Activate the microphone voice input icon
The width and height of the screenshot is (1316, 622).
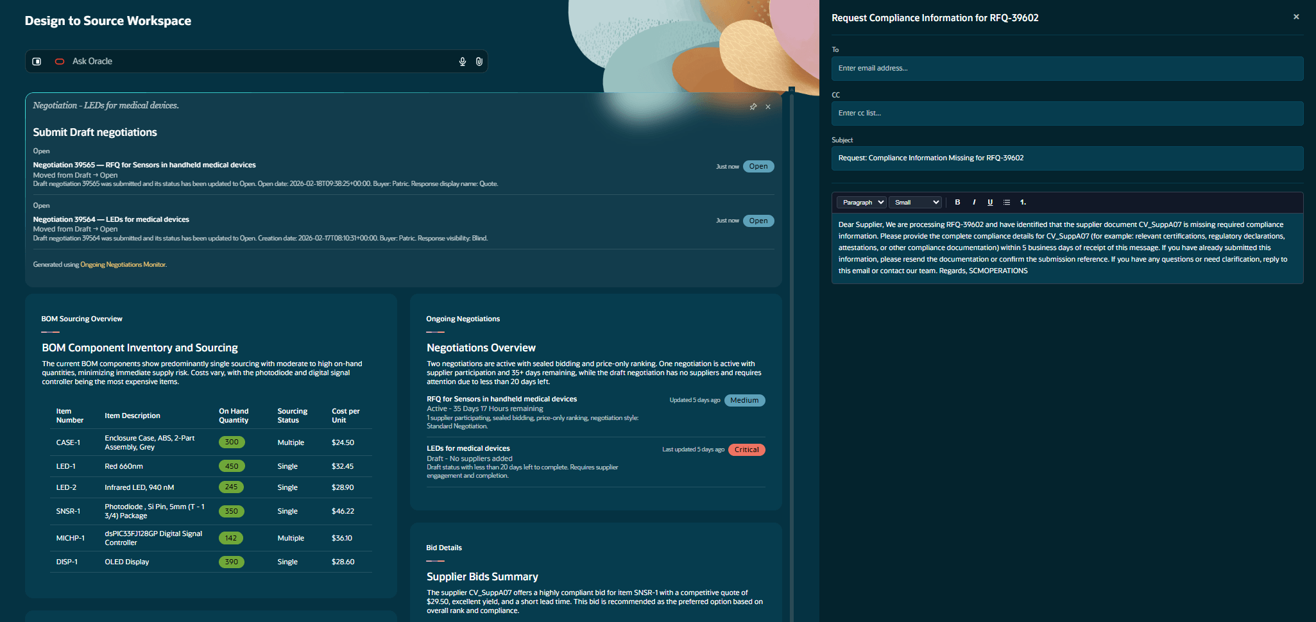tap(463, 62)
